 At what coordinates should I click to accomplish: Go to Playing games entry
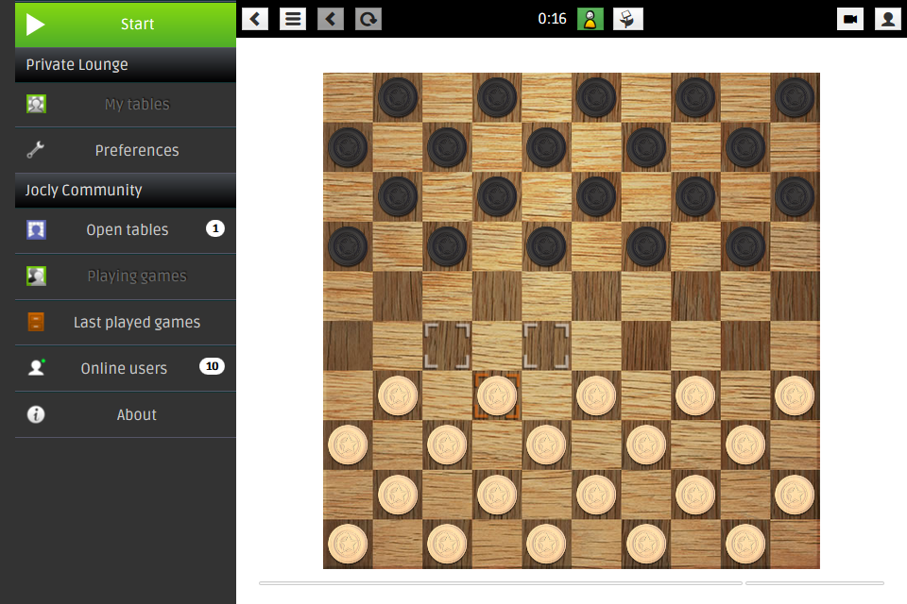[x=136, y=276]
